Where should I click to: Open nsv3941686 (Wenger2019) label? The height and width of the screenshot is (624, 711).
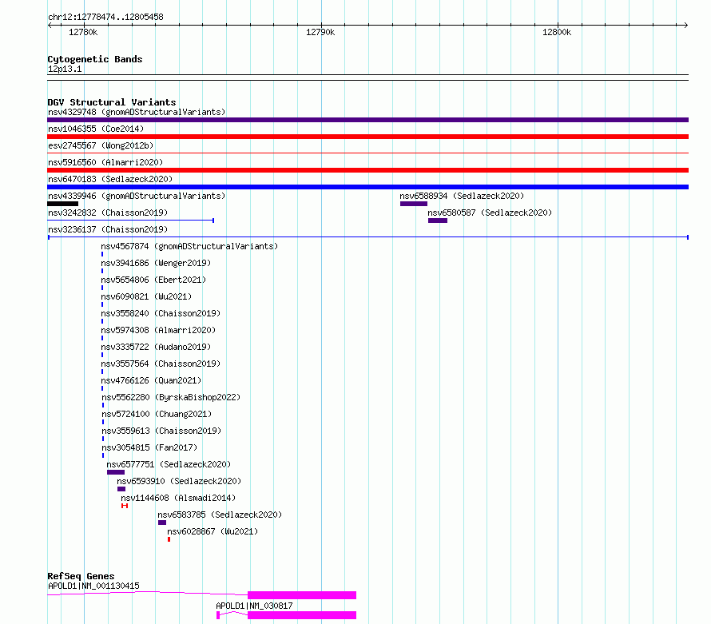tap(156, 263)
